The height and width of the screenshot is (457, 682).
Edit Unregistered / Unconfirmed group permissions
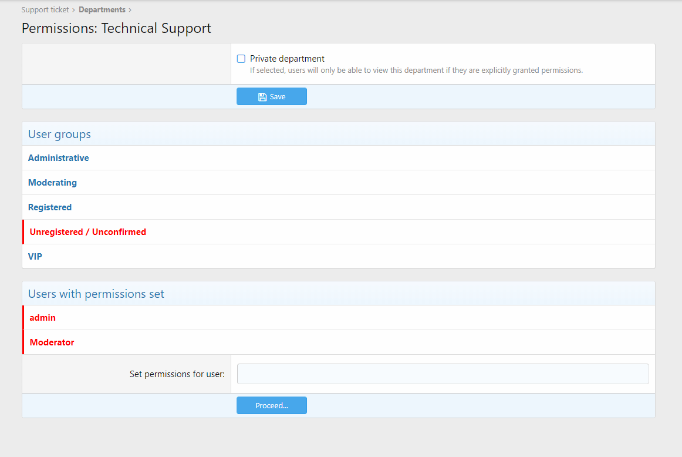pyautogui.click(x=88, y=232)
